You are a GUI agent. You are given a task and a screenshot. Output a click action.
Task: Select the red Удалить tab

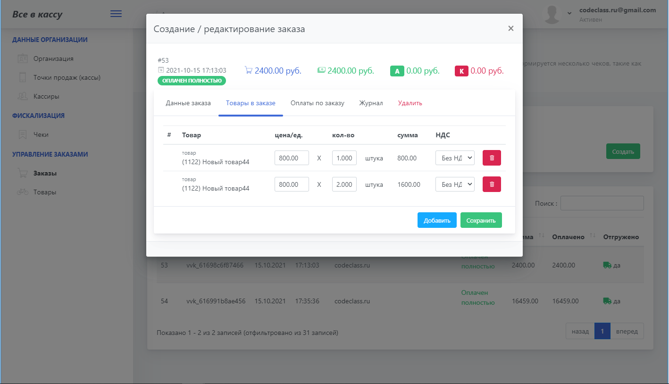[410, 103]
